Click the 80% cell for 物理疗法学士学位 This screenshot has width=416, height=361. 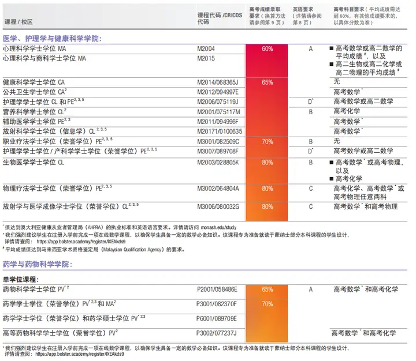267,189
